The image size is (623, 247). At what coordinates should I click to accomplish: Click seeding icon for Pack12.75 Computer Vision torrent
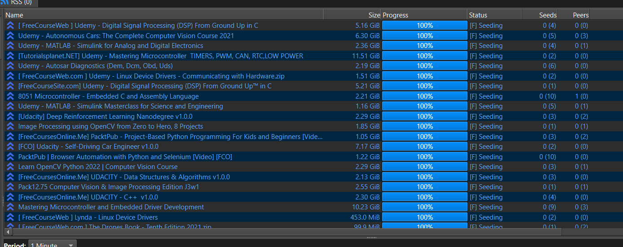10,187
